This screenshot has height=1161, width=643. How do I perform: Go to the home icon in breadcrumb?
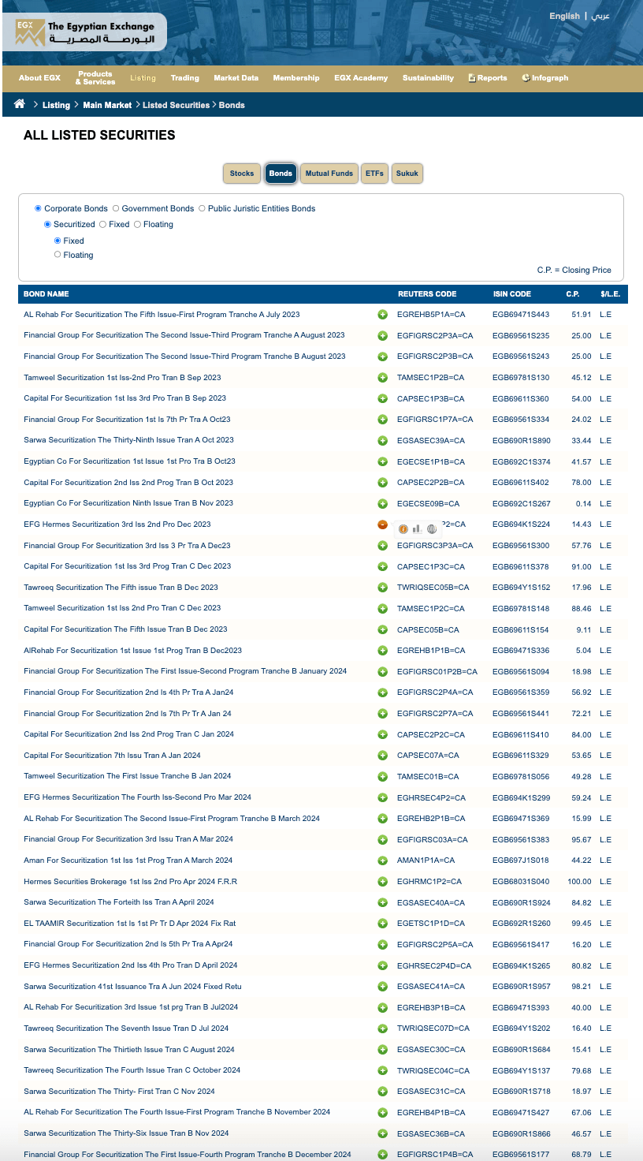(x=20, y=104)
